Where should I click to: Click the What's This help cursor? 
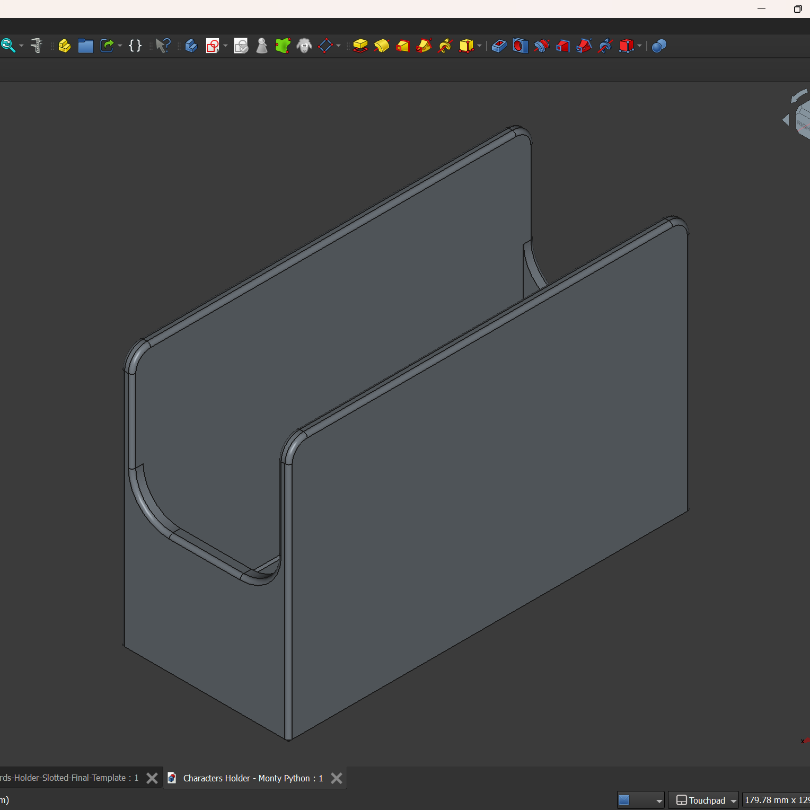(163, 46)
